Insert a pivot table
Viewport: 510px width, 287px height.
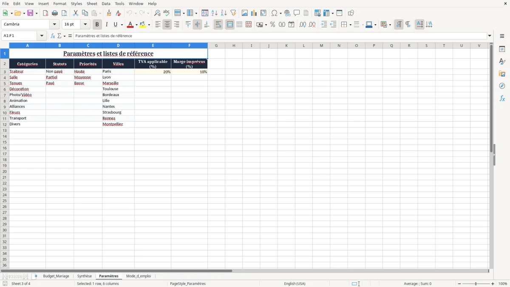(x=263, y=13)
